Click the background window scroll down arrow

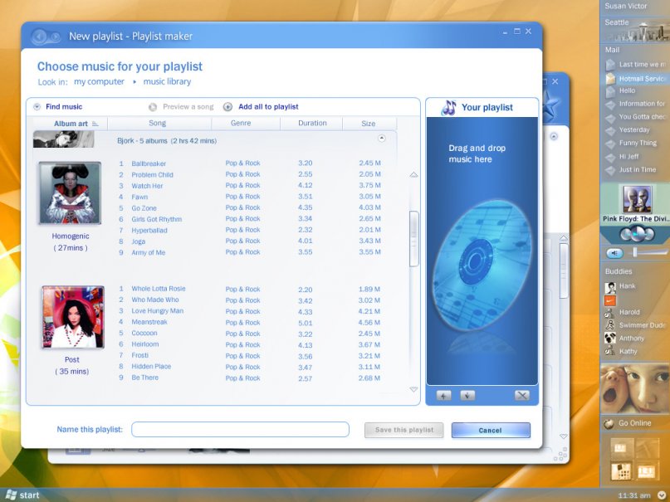[x=564, y=436]
